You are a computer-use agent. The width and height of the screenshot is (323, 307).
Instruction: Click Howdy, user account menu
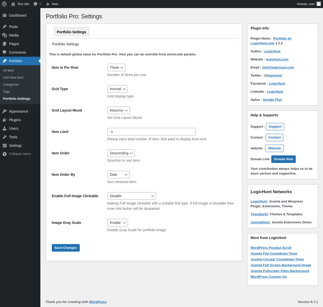309,4
